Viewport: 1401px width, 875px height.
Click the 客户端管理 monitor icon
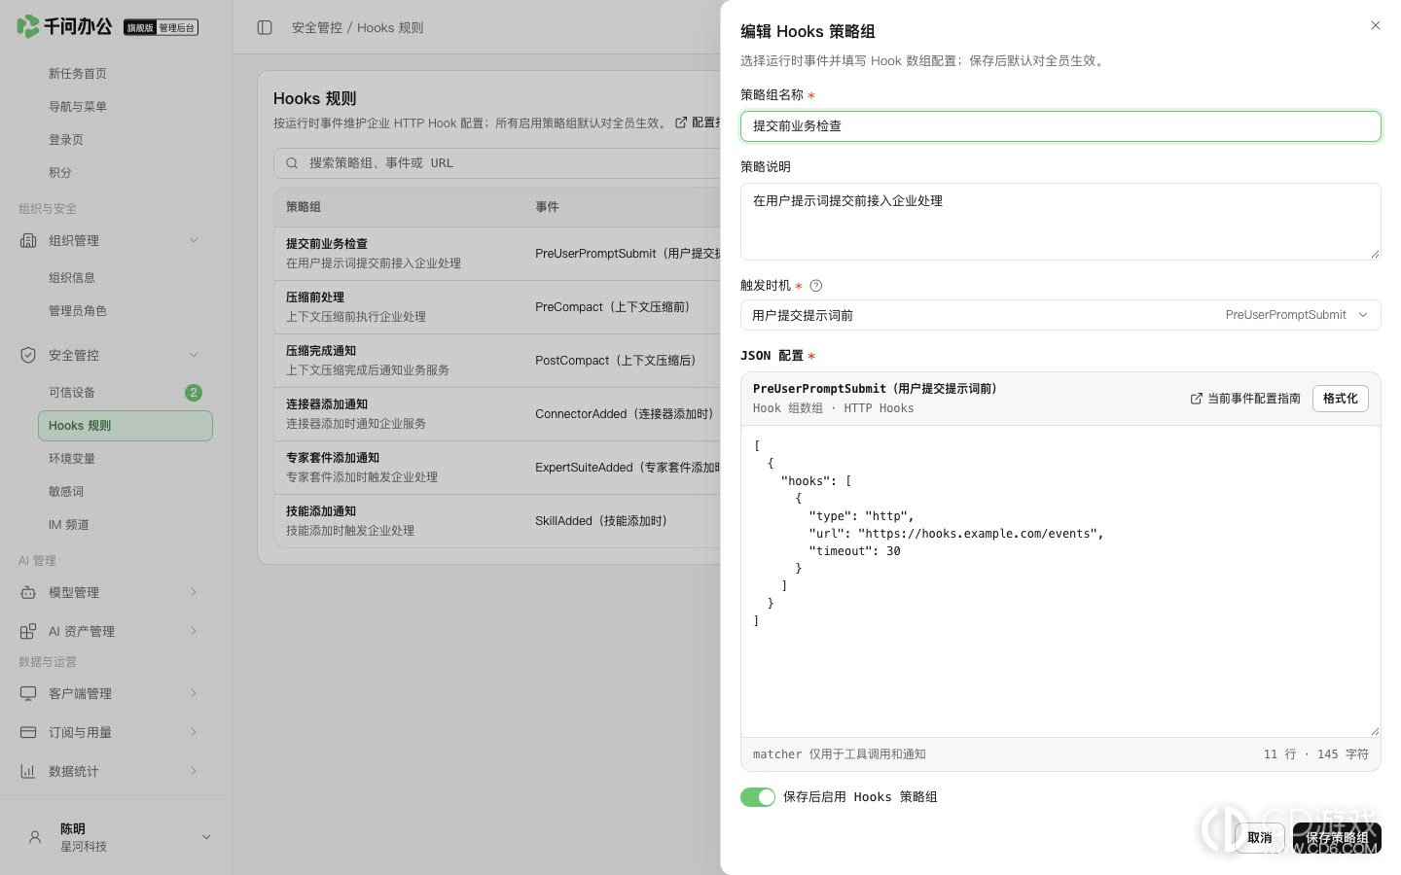tap(28, 693)
